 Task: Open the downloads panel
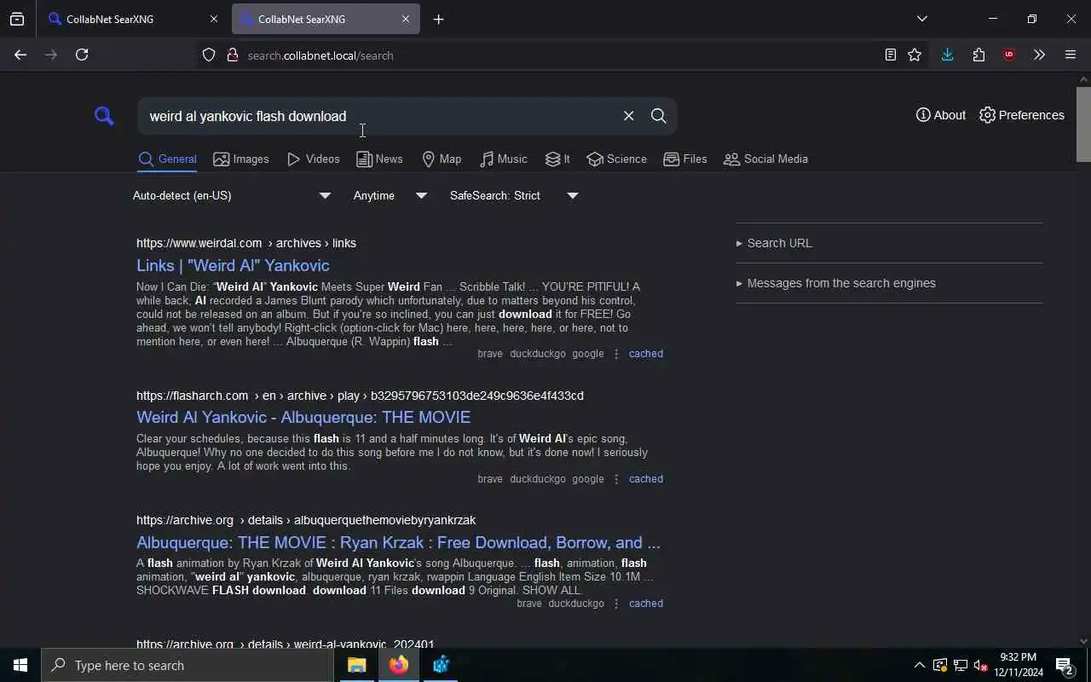click(x=947, y=55)
